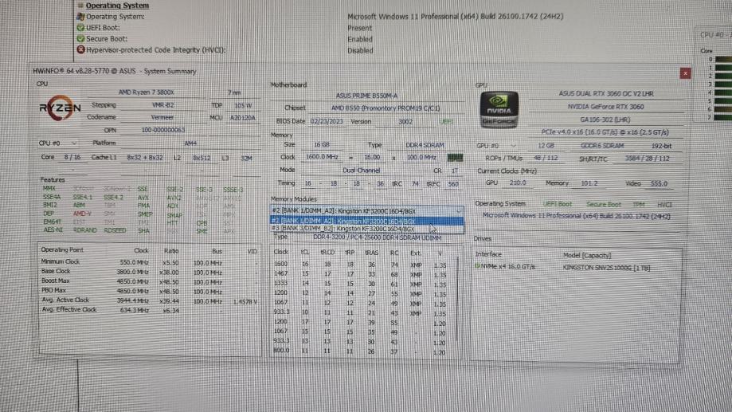
Task: Click the L2 cache value 8x512
Action: pyautogui.click(x=202, y=159)
